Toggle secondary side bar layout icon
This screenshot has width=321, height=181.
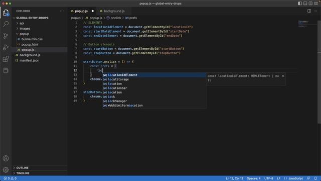[x=310, y=4]
